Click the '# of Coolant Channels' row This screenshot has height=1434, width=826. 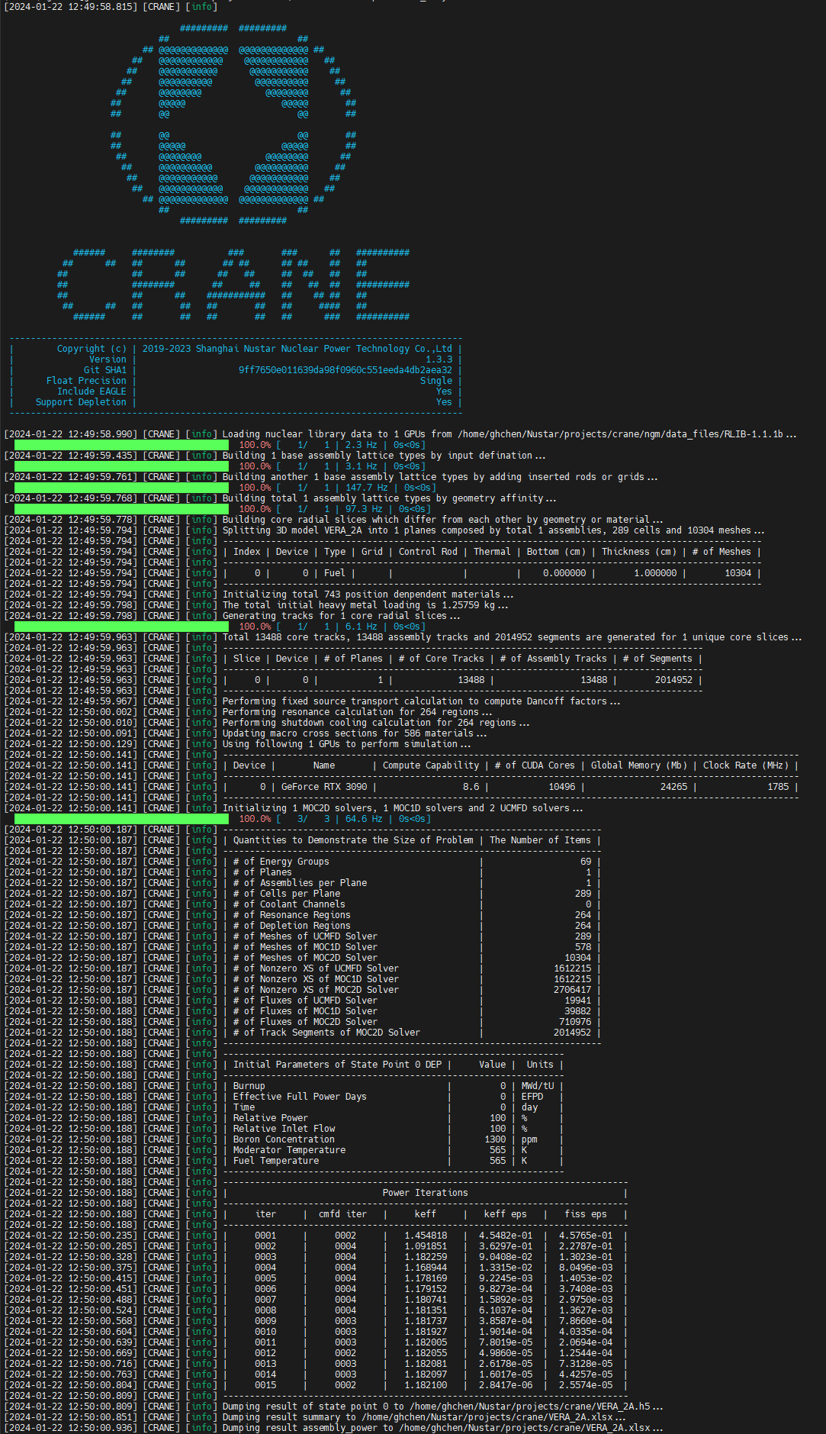tap(413, 904)
